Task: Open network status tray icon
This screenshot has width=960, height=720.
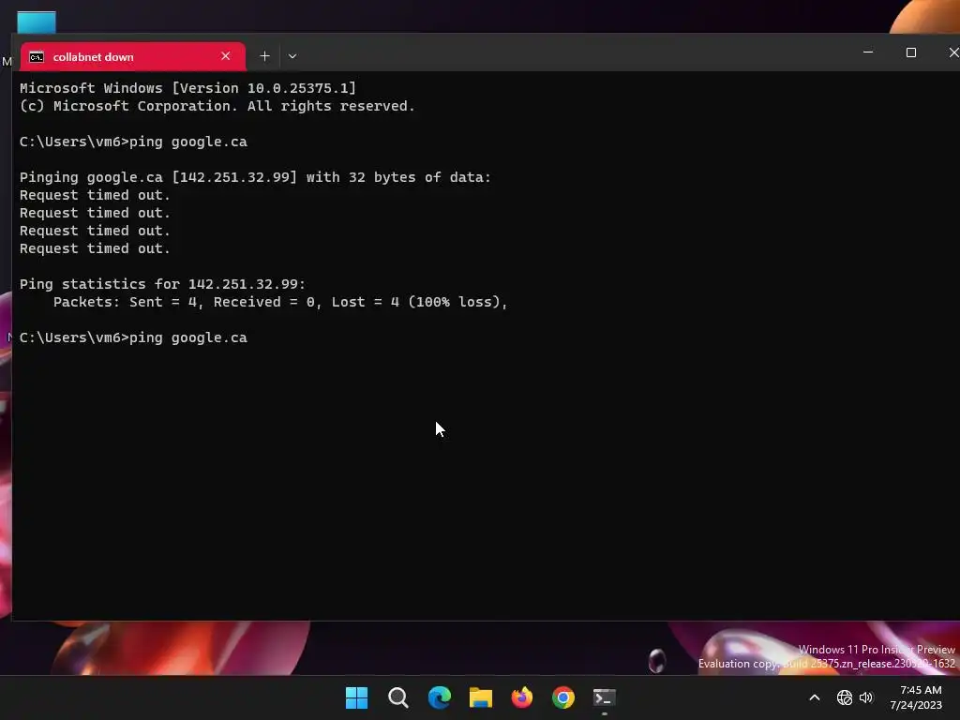Action: click(845, 697)
